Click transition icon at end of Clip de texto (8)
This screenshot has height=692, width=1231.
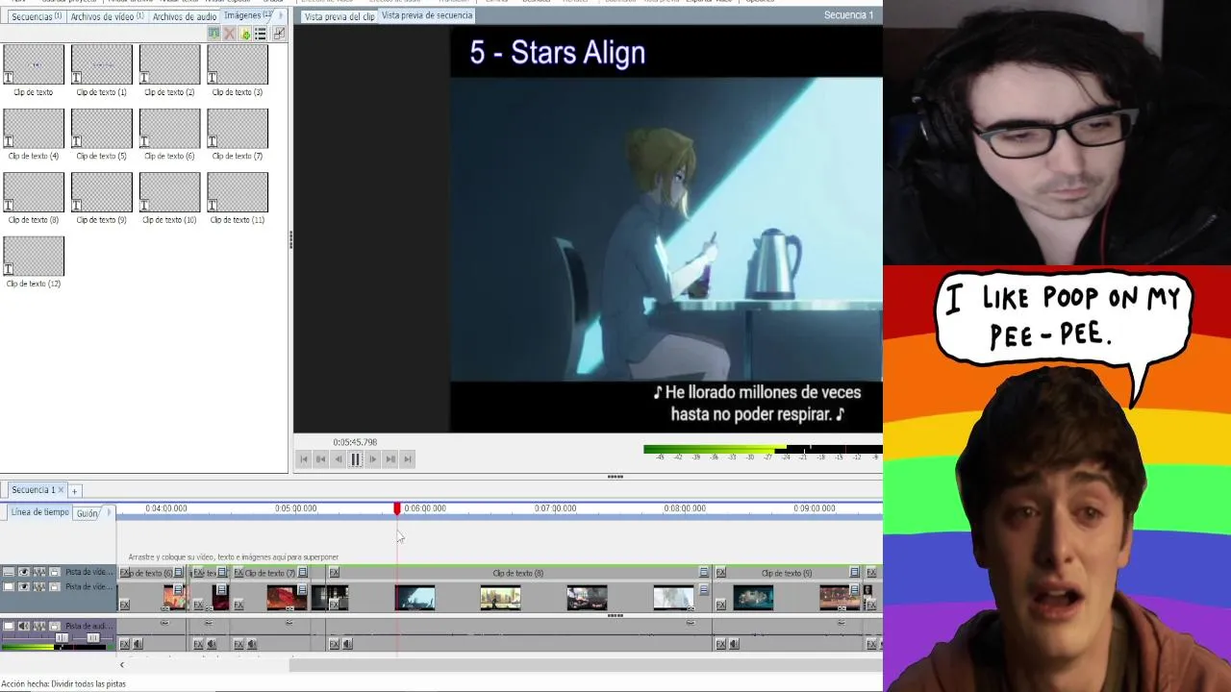pyautogui.click(x=704, y=572)
